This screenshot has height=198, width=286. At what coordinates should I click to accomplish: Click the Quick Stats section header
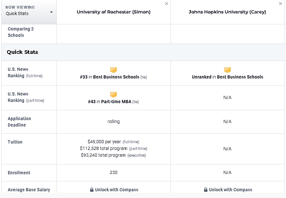tap(22, 52)
